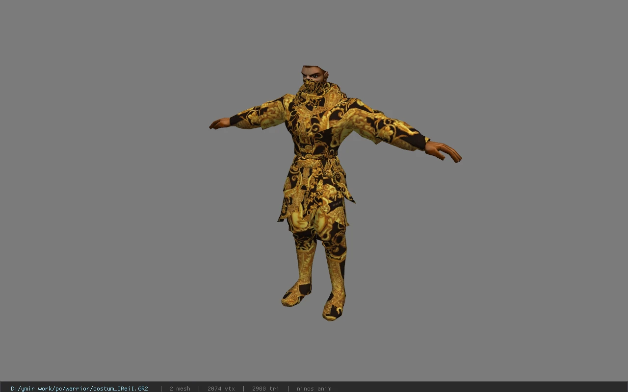628x392 pixels.
Task: Select the pointed hem of the tunic
Action: click(350, 197)
